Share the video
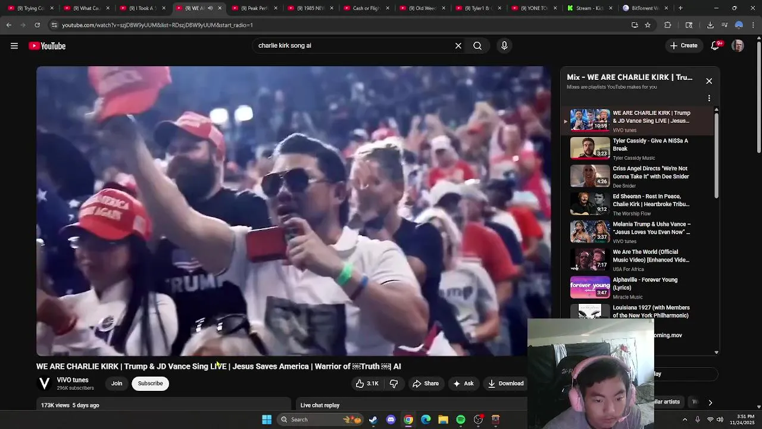This screenshot has width=762, height=429. (x=426, y=384)
